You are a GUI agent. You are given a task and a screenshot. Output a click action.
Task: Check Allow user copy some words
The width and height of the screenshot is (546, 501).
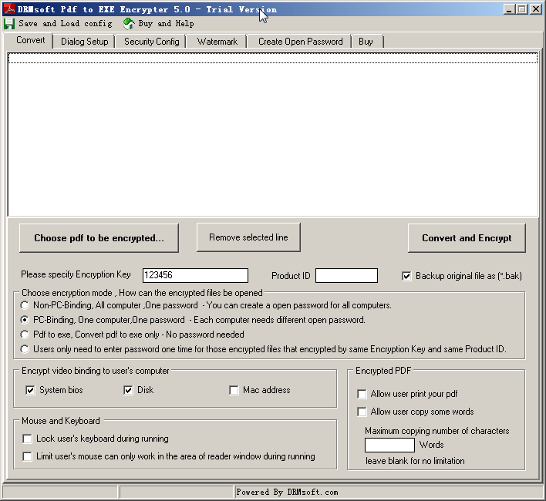pyautogui.click(x=362, y=412)
